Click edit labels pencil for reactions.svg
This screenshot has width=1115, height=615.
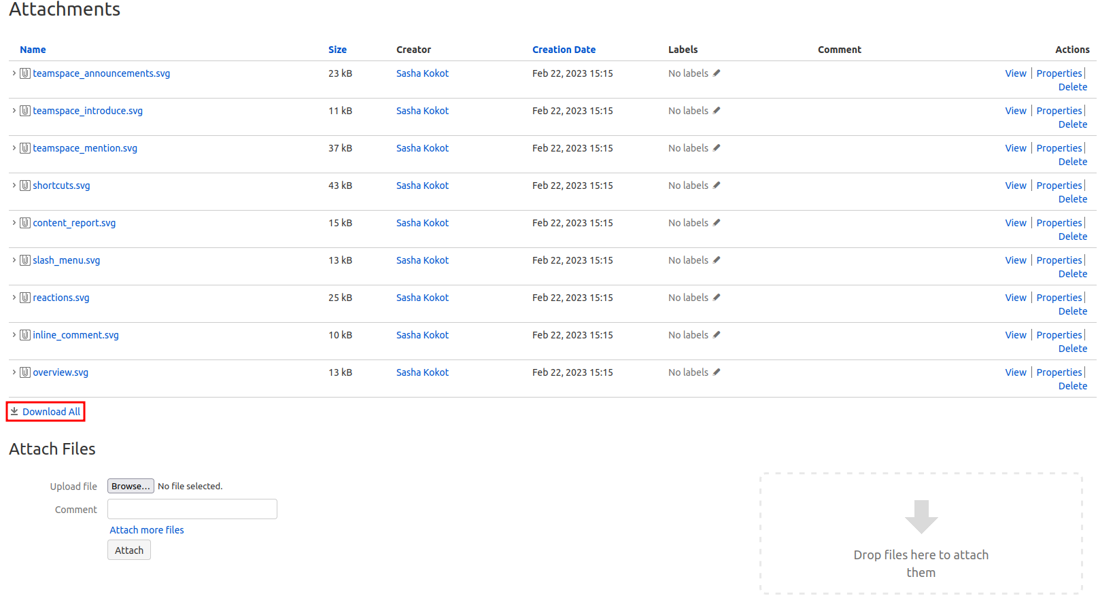click(x=716, y=298)
